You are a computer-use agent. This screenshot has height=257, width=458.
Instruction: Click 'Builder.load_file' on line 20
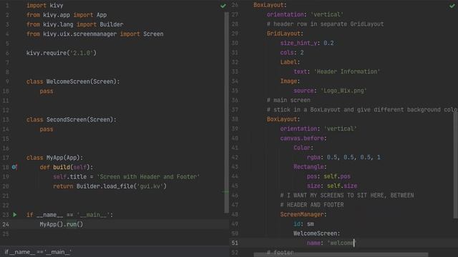[105, 186]
